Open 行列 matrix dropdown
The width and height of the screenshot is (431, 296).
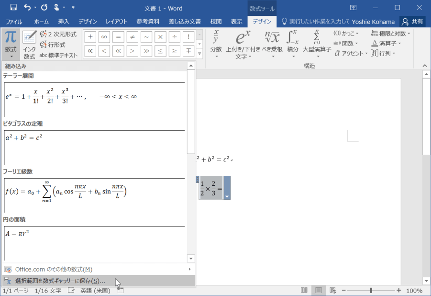383,54
